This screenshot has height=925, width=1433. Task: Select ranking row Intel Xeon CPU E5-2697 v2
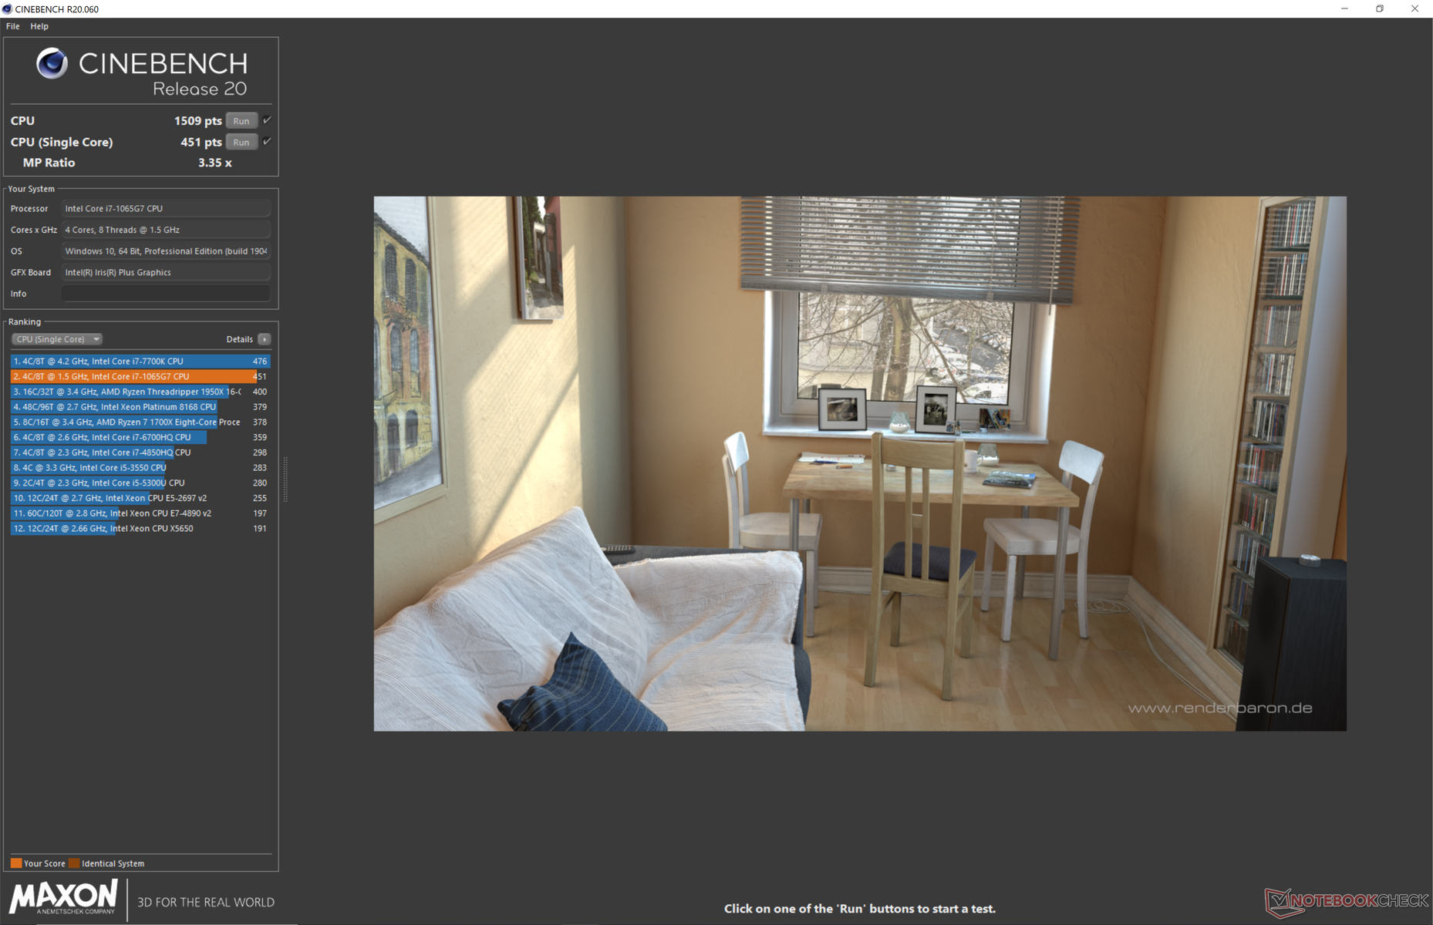(x=140, y=498)
